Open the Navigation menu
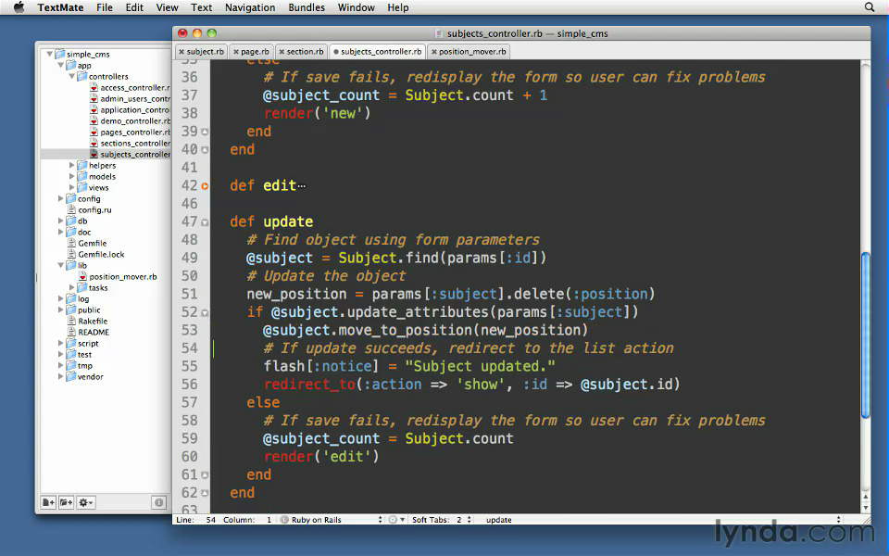The height and width of the screenshot is (556, 889). point(250,7)
